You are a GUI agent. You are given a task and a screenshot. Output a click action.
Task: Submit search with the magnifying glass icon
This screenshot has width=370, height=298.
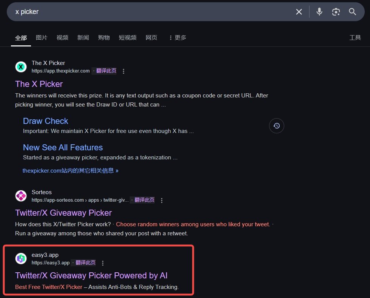point(352,12)
